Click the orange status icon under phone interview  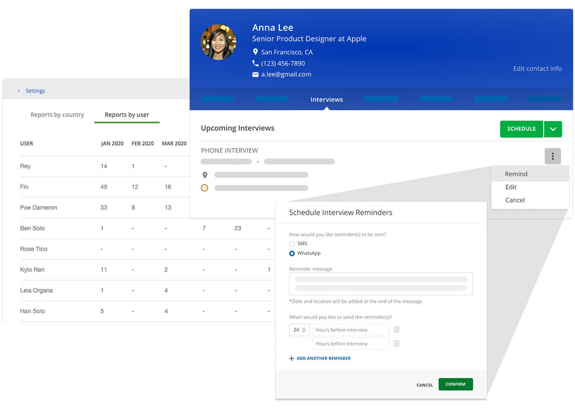(x=205, y=188)
